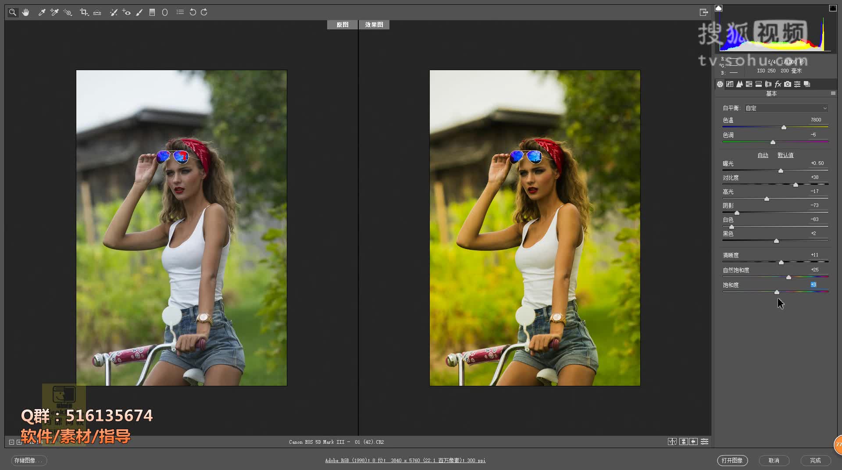Click the 完成 done button
Viewport: 842px width, 470px height.
point(816,460)
